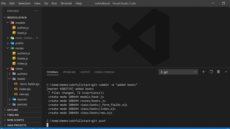The height and width of the screenshot is (129, 230).
Task: Click the 'git commit -m "added books"' line
Action: 92,85
